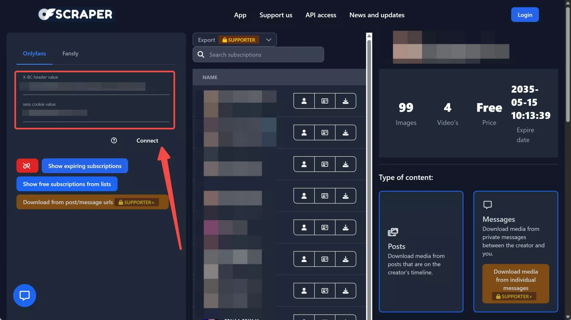Open the profile icon in the fifth subscription row
571x320 pixels.
[x=304, y=228]
